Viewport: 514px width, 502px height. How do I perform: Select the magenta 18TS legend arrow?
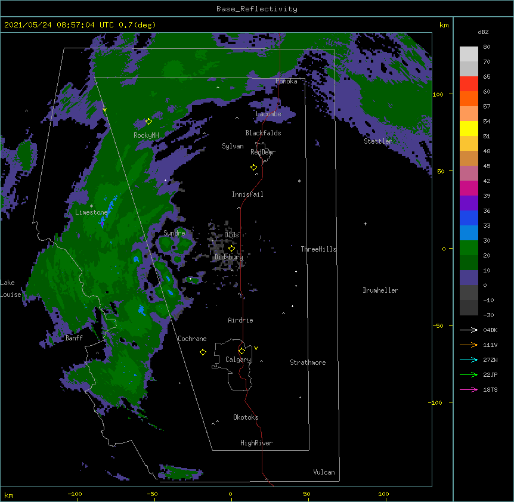tap(469, 389)
